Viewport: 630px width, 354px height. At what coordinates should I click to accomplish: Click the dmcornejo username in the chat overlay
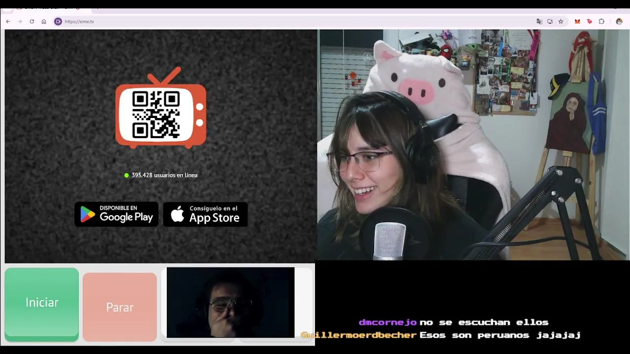pyautogui.click(x=388, y=323)
